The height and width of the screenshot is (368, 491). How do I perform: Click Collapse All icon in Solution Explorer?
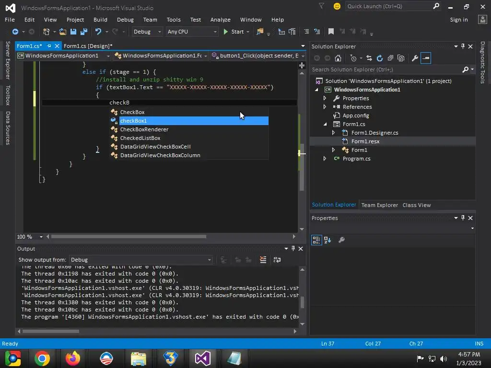390,58
